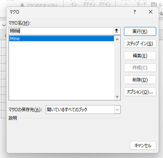The width and height of the screenshot is (163, 158).
Task: Open the help question mark icon
Action: coord(135,12)
